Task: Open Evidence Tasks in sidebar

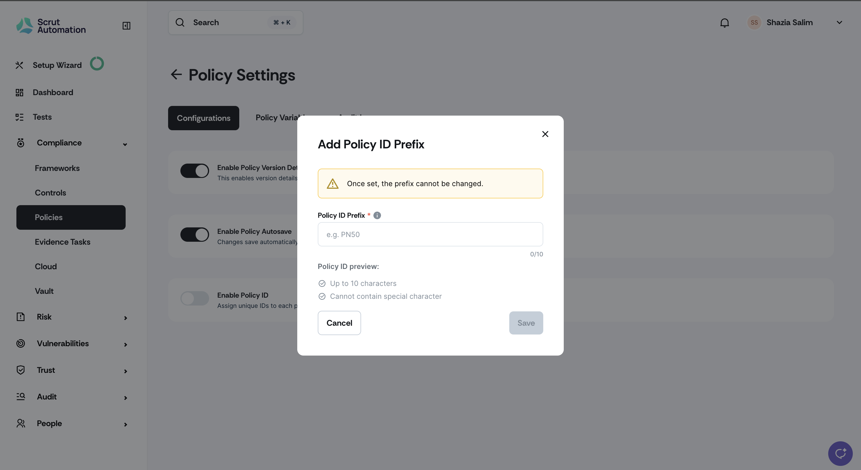Action: tap(62, 242)
